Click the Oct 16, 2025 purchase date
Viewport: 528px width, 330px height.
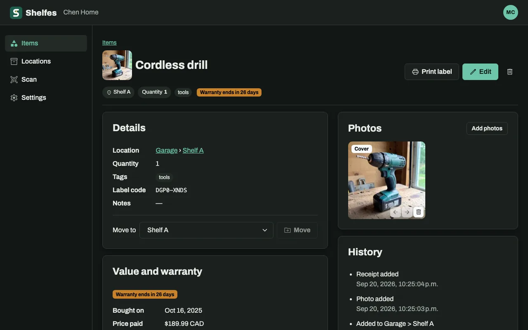(x=183, y=311)
